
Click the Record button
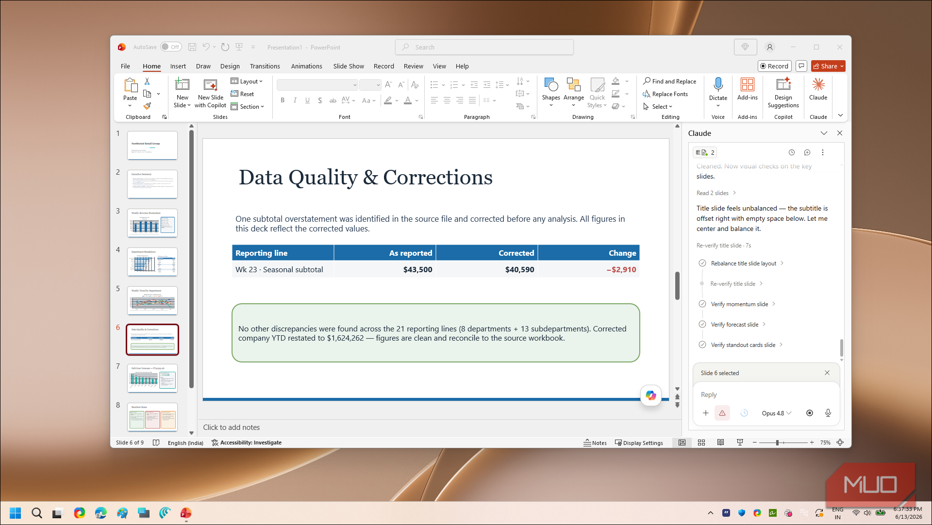pyautogui.click(x=775, y=66)
